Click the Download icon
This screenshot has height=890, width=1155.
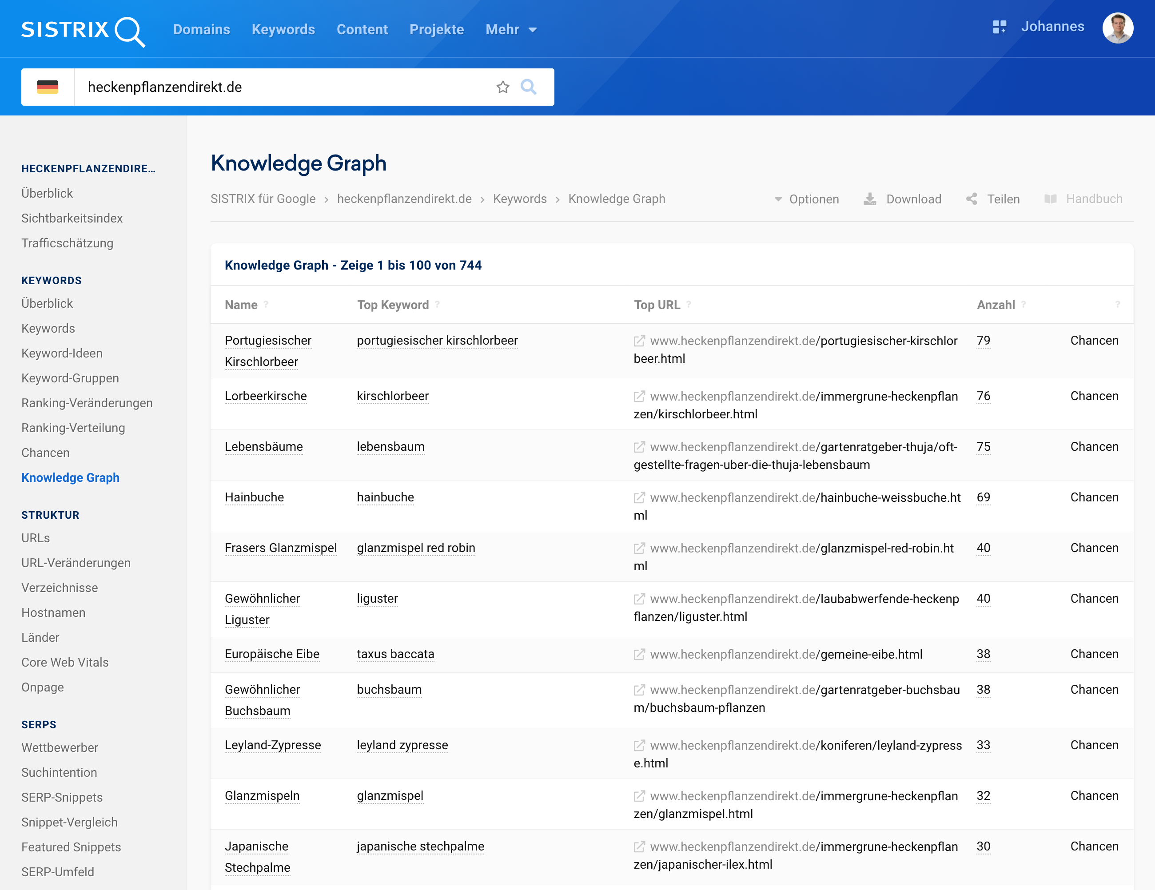click(869, 199)
